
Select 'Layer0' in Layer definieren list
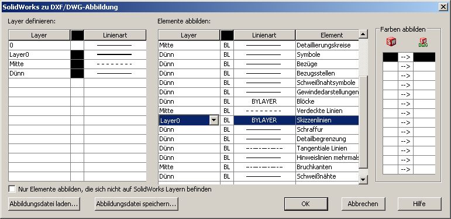(x=39, y=54)
